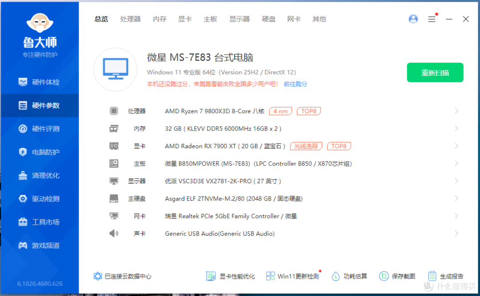Follow the 前往跑分 link
Image resolution: width=480 pixels, height=296 pixels.
click(296, 84)
